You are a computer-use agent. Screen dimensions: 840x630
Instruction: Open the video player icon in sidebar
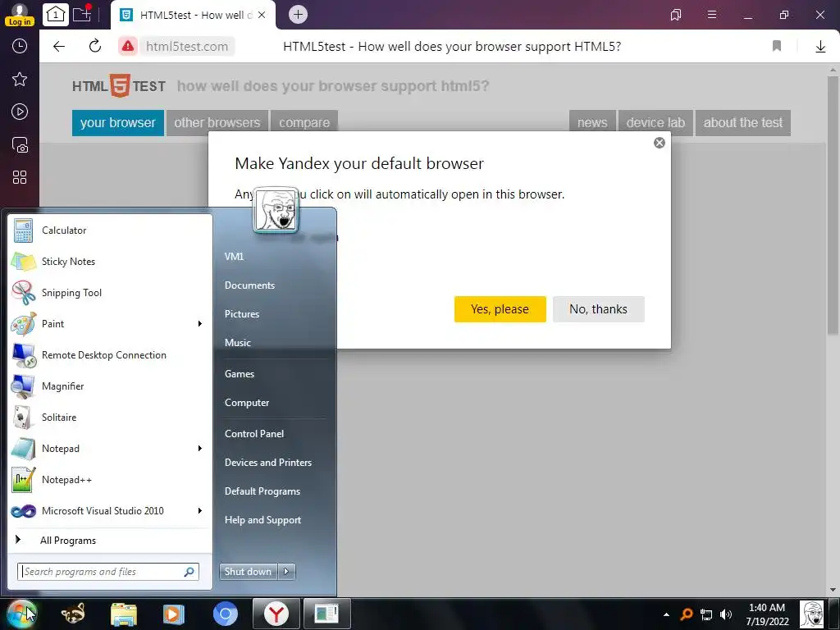20,112
